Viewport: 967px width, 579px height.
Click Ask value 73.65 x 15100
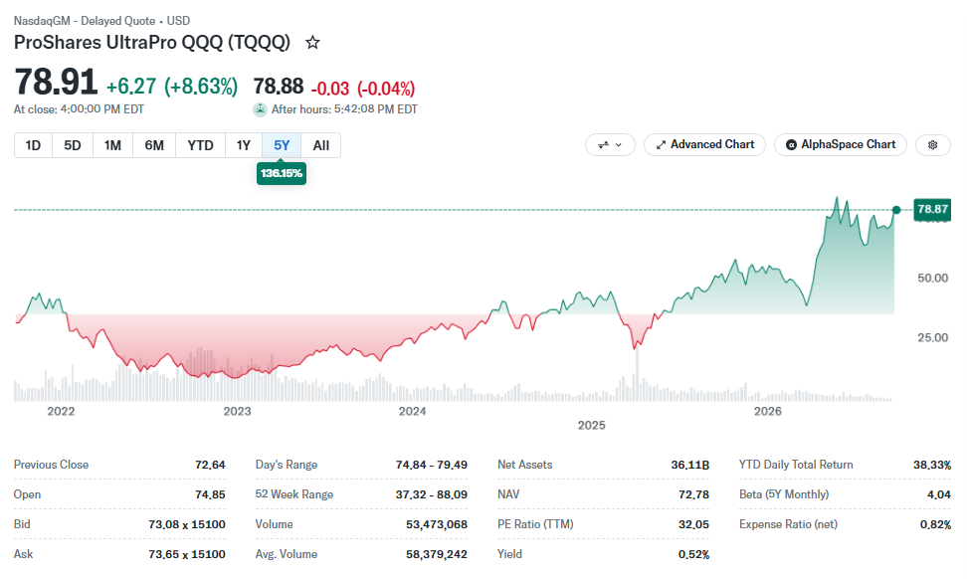tap(187, 554)
